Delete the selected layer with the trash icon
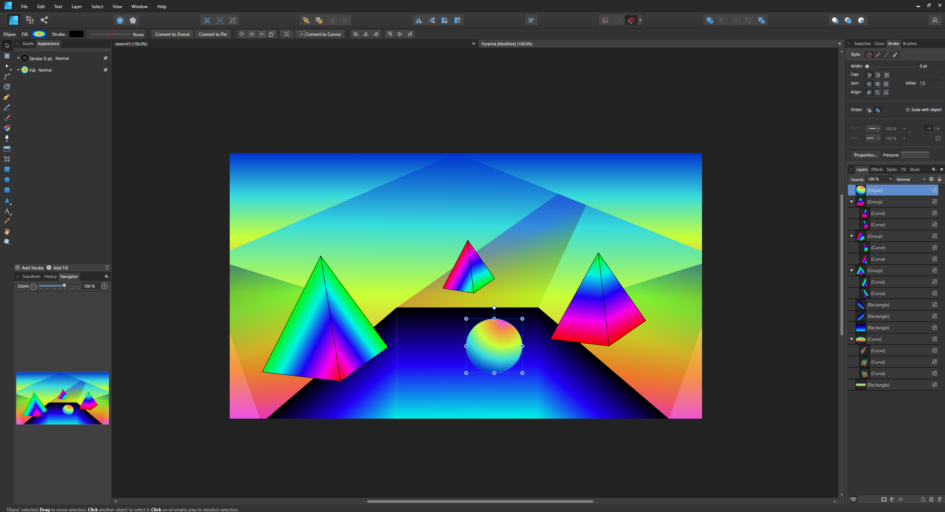Image resolution: width=945 pixels, height=512 pixels. click(940, 499)
